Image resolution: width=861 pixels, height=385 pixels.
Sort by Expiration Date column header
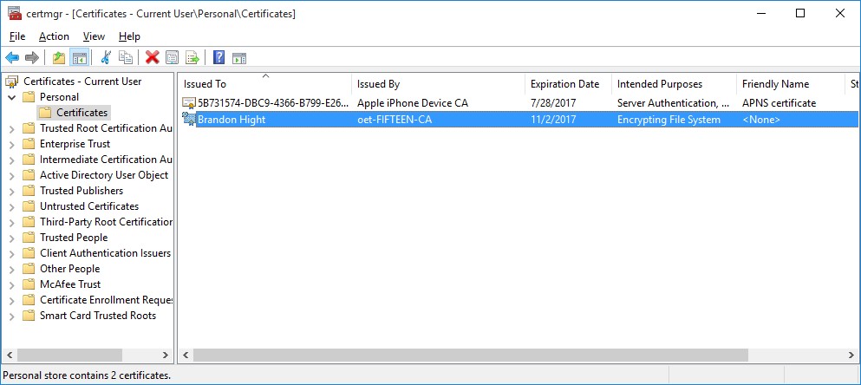[x=564, y=84]
